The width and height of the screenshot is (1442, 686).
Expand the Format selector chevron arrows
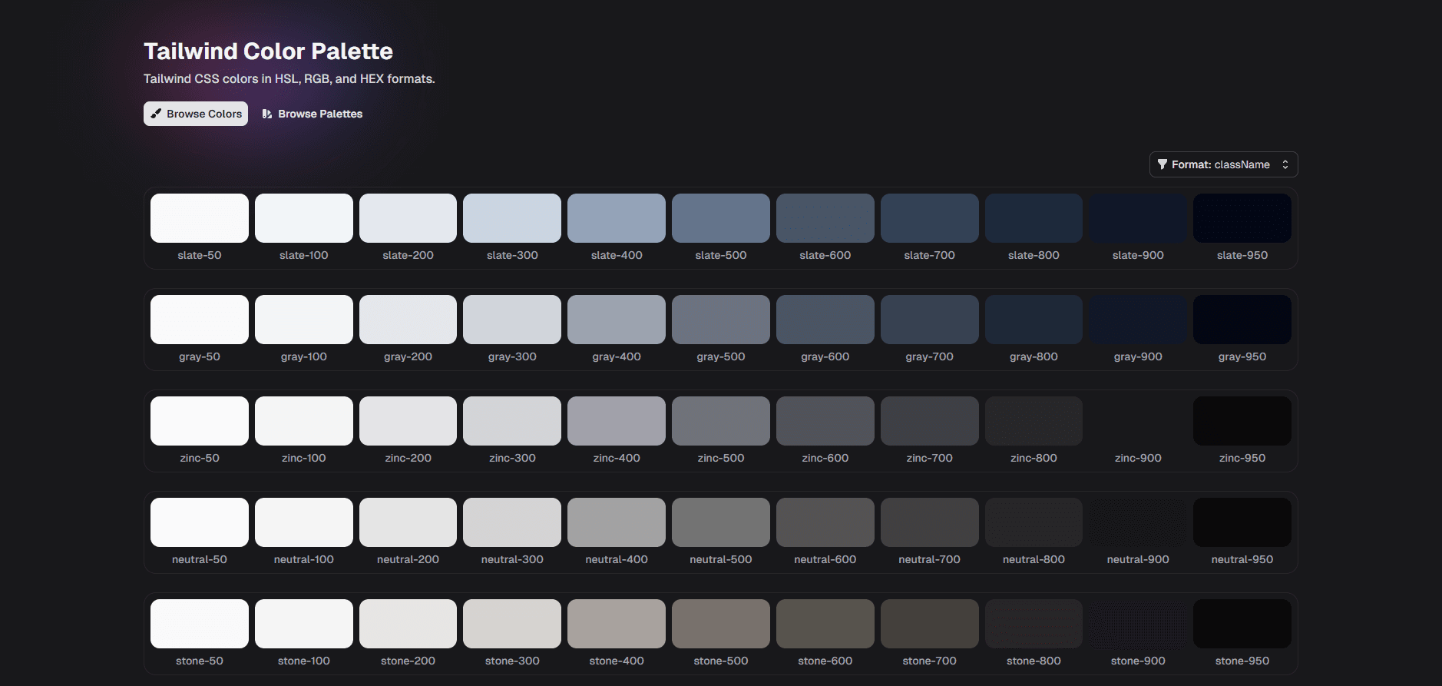pyautogui.click(x=1285, y=164)
